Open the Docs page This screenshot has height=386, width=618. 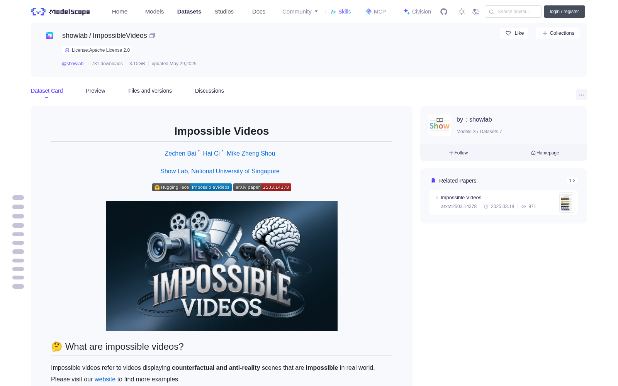click(259, 12)
